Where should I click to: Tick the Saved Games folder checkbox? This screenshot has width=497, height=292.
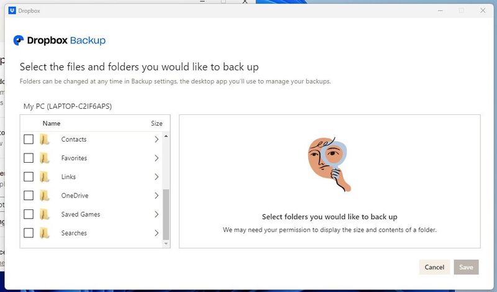pyautogui.click(x=29, y=214)
